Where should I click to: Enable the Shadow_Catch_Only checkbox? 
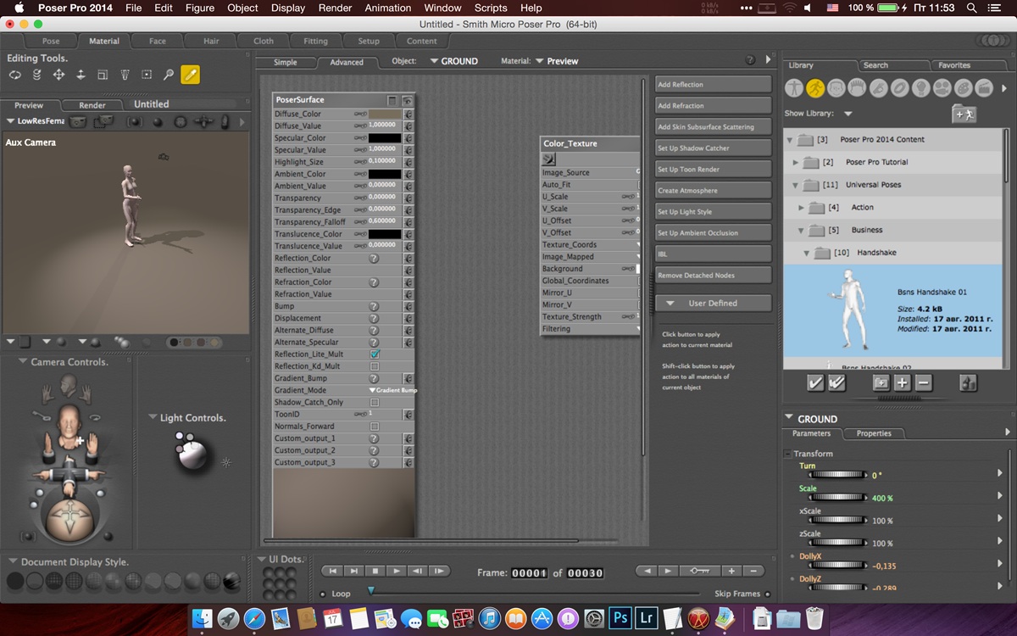(x=375, y=402)
